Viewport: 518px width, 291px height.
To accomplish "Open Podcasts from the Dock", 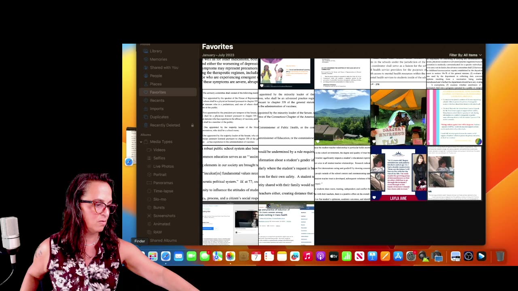I will pyautogui.click(x=321, y=256).
